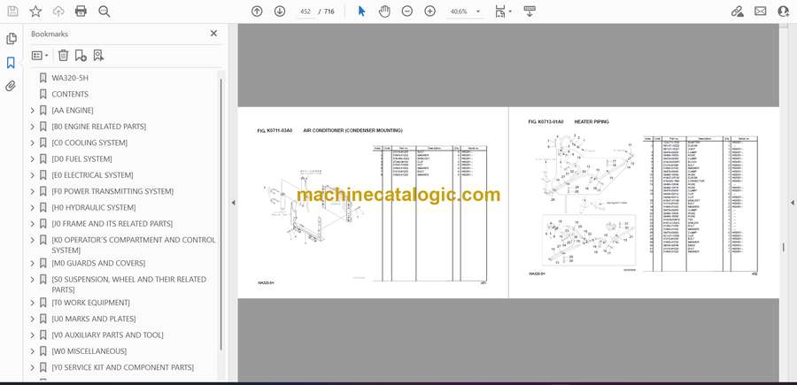Close the Bookmarks panel
This screenshot has width=797, height=385.
click(213, 34)
